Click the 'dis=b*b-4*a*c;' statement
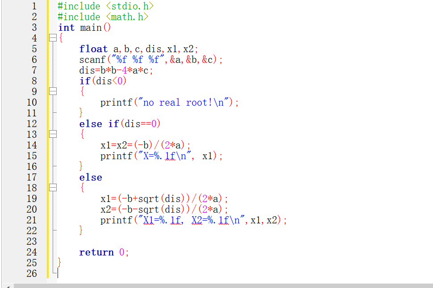The width and height of the screenshot is (433, 288). tap(116, 70)
